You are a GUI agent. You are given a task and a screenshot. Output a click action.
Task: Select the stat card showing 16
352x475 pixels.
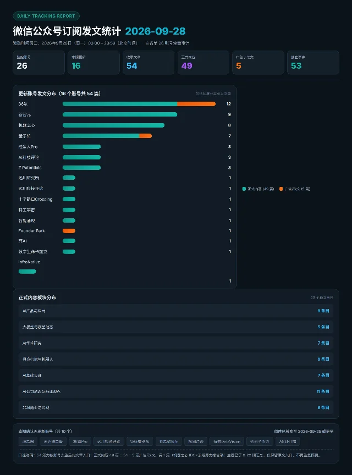click(94, 63)
